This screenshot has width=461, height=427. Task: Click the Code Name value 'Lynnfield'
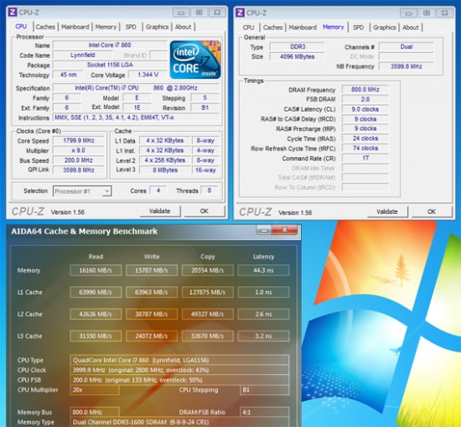click(83, 55)
